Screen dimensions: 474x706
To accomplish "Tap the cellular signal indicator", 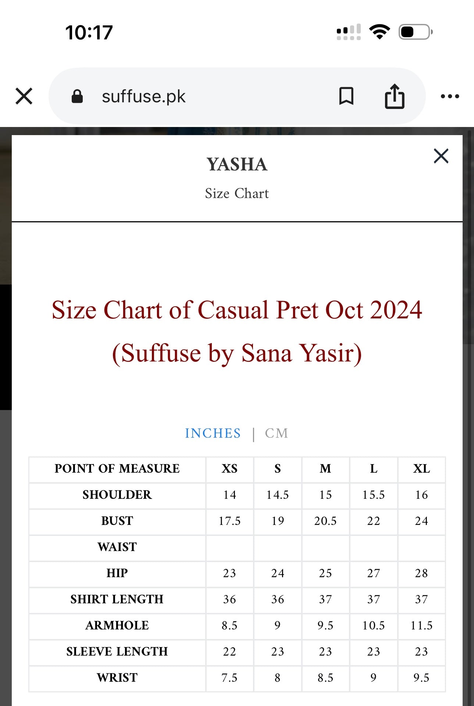I will click(349, 32).
